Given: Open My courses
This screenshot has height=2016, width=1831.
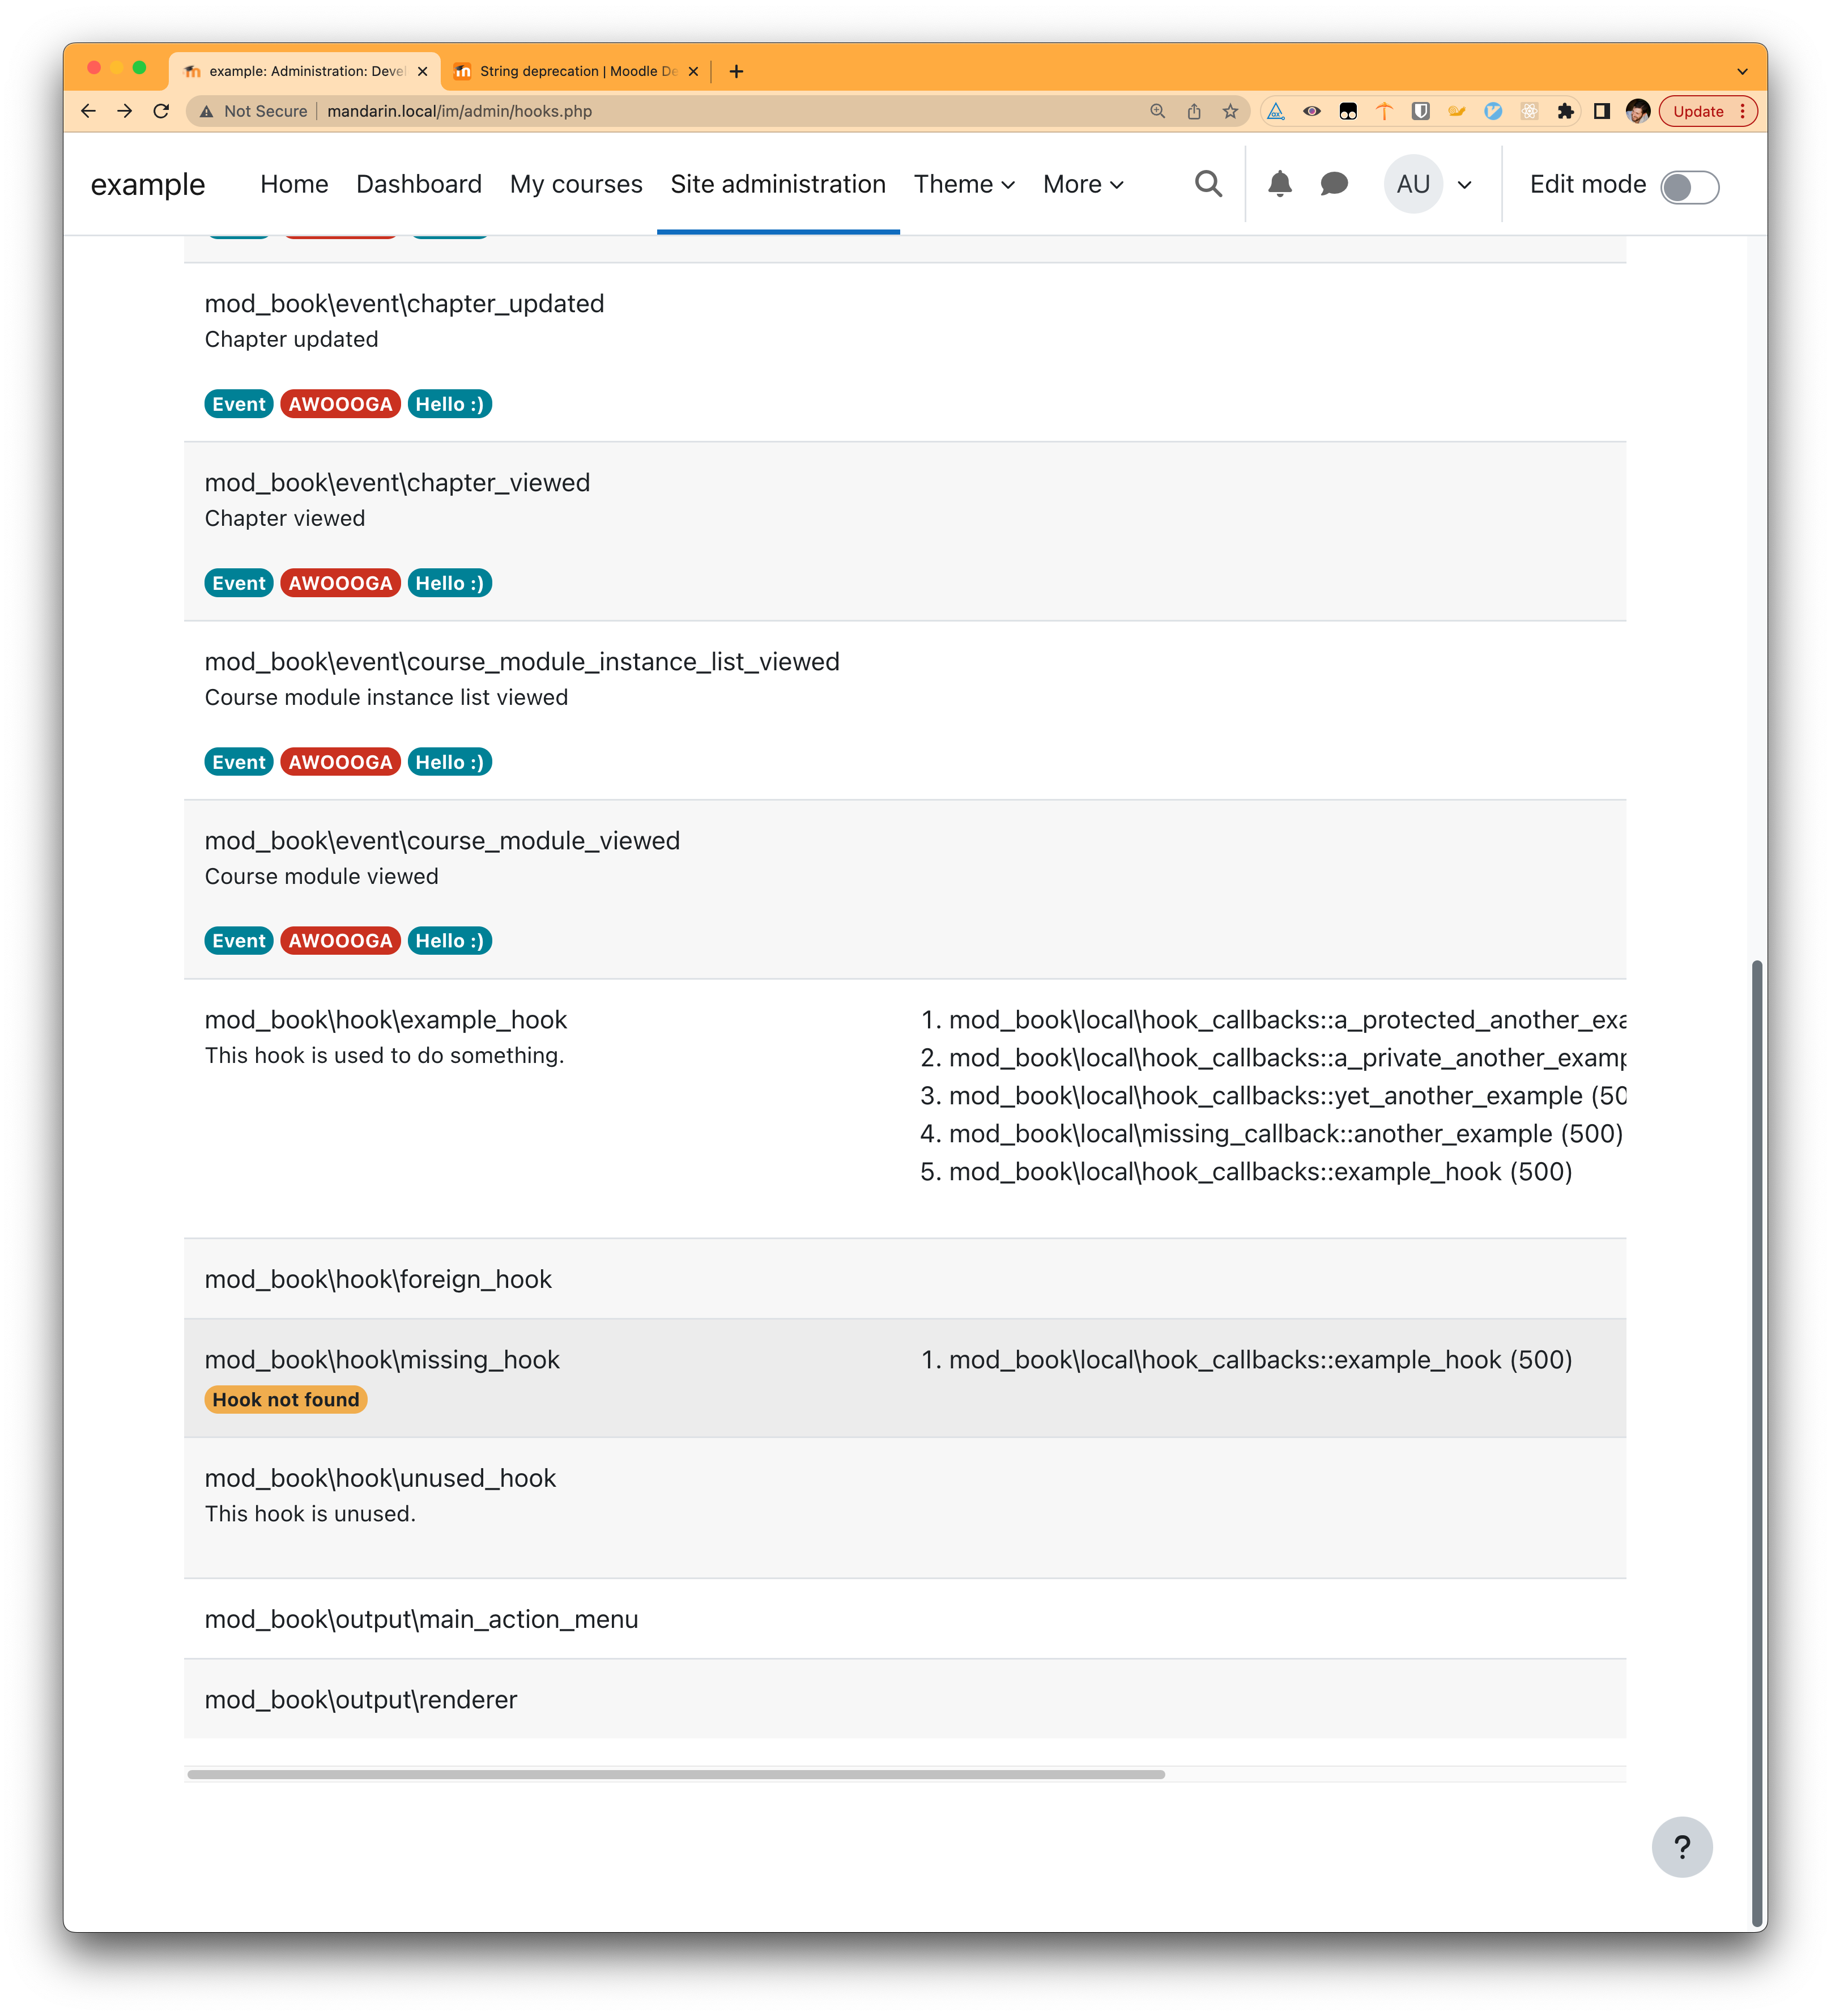Looking at the screenshot, I should click(576, 184).
